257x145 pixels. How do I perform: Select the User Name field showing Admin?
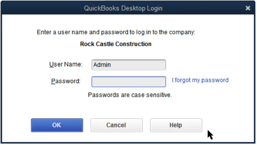[128, 65]
